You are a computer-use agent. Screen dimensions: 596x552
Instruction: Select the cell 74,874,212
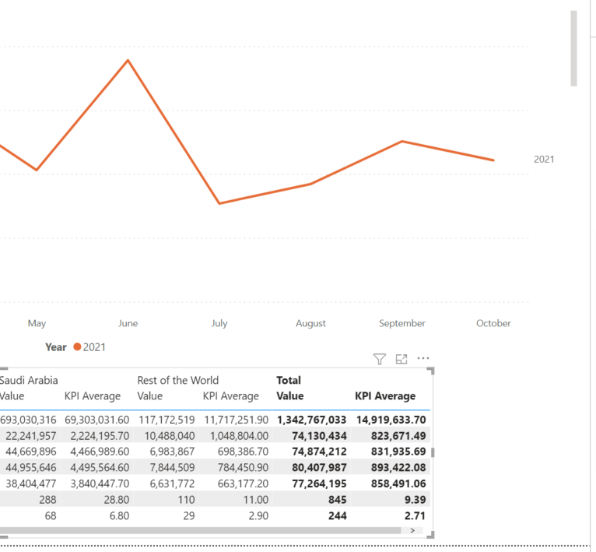[x=319, y=452]
